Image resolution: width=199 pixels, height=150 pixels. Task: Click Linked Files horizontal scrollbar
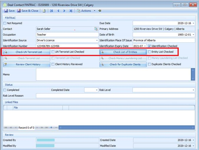tap(127, 127)
